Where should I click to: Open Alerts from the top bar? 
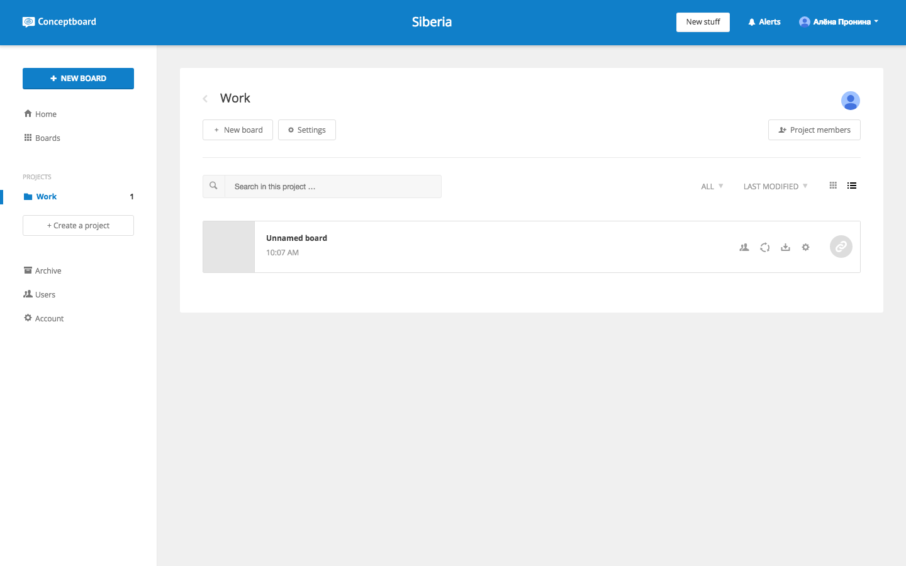(x=764, y=21)
